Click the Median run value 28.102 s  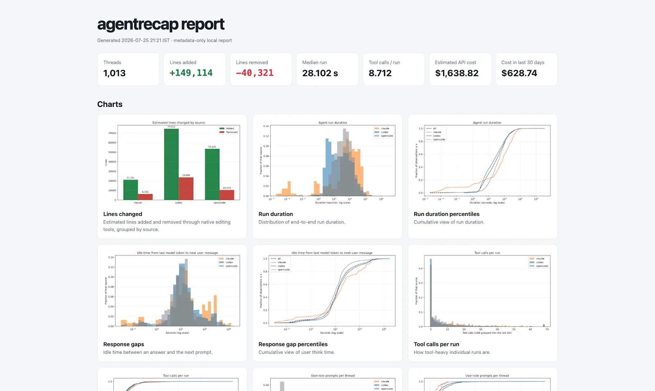pyautogui.click(x=320, y=73)
